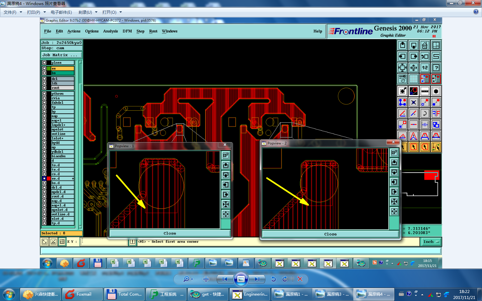Open the 打开(O) dropdown menu
482x301 pixels.
pyautogui.click(x=112, y=12)
